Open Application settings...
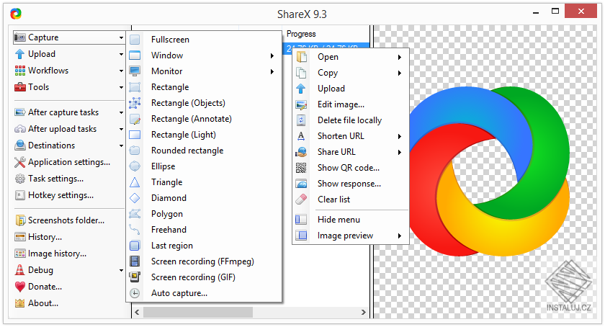605x327 pixels. [x=69, y=162]
